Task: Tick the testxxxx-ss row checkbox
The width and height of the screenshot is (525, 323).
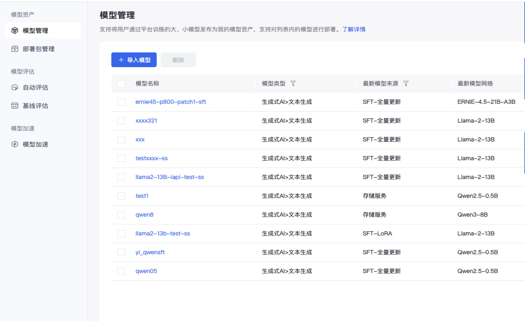Action: (121, 158)
